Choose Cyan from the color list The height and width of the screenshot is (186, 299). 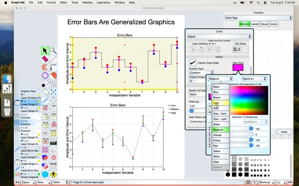click(x=221, y=103)
